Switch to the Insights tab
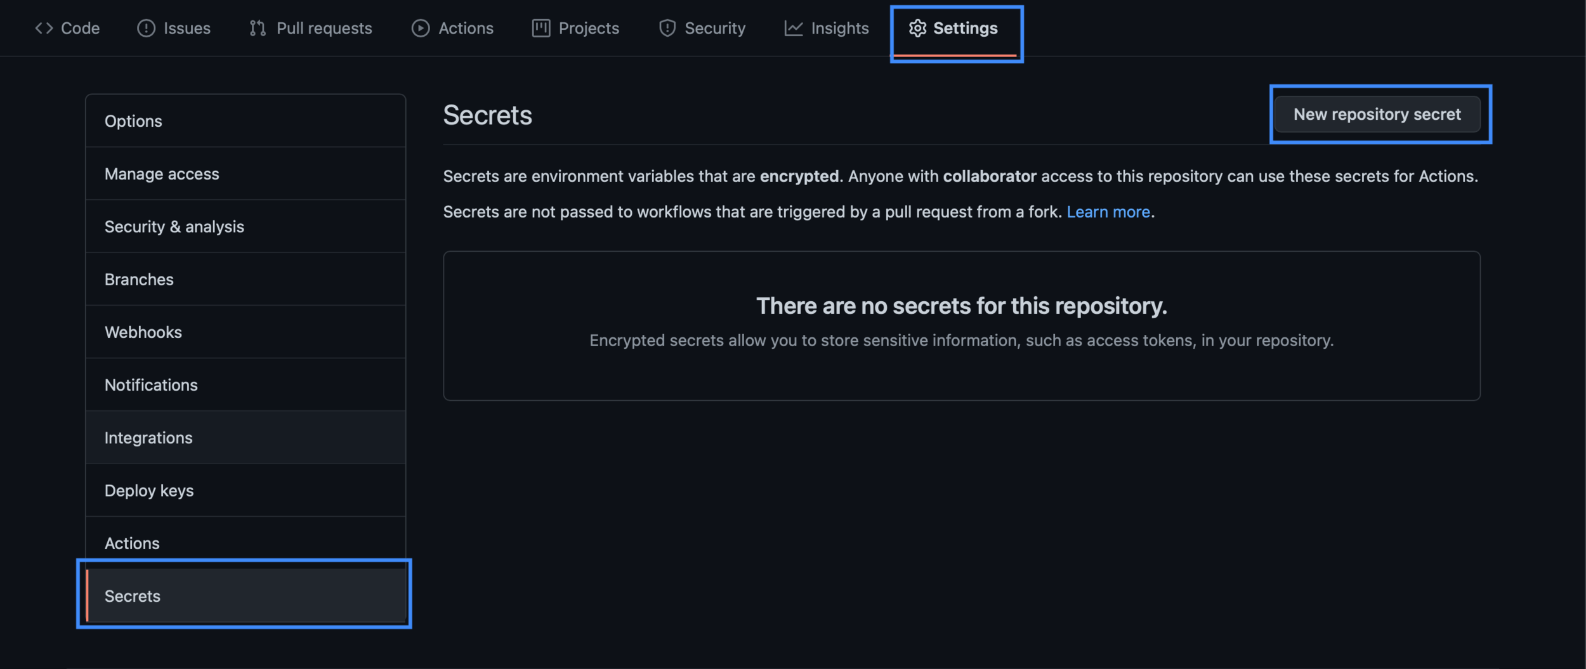Image resolution: width=1586 pixels, height=669 pixels. coord(839,29)
